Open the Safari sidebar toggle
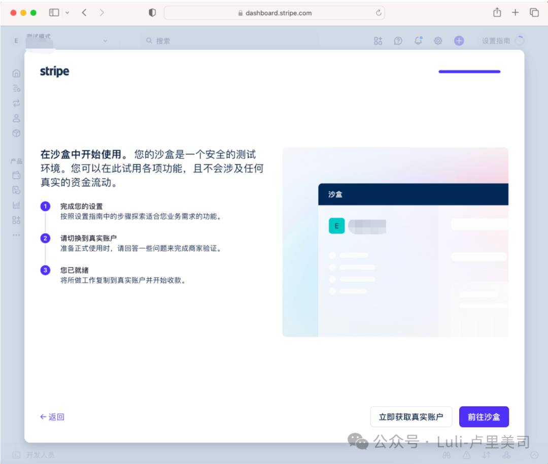The image size is (548, 464). [54, 13]
